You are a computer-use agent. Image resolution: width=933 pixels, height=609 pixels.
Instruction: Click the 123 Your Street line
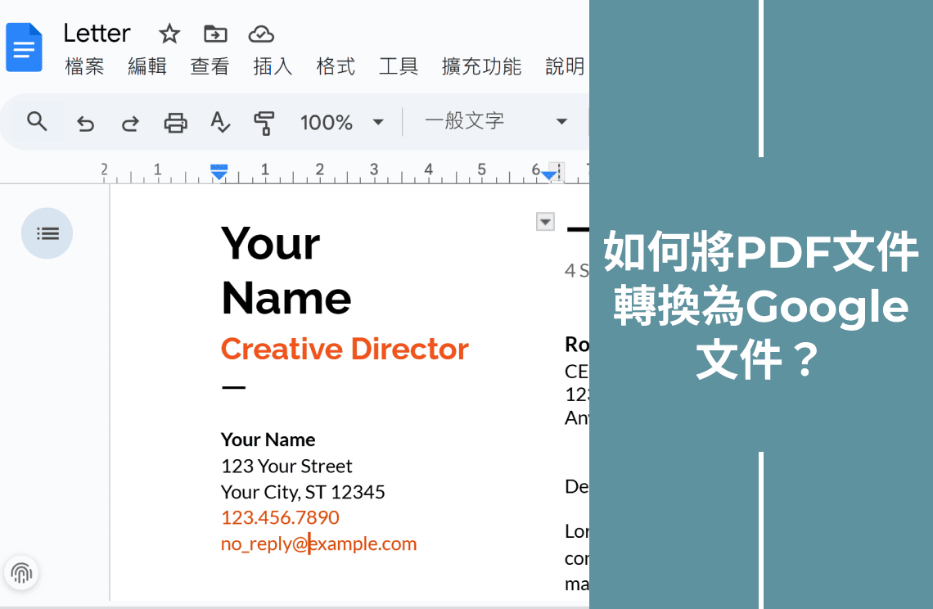(286, 466)
